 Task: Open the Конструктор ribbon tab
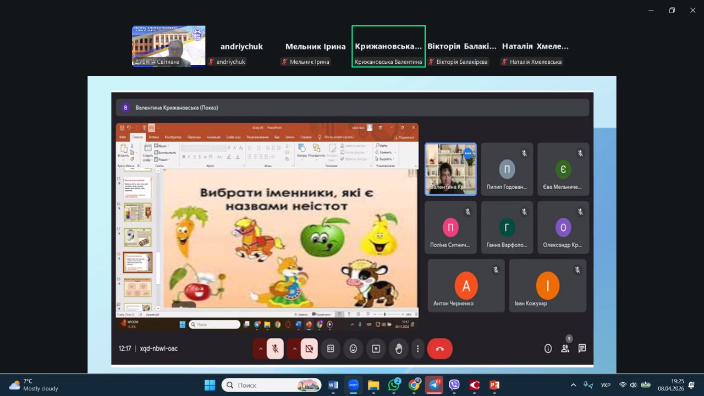[x=173, y=137]
